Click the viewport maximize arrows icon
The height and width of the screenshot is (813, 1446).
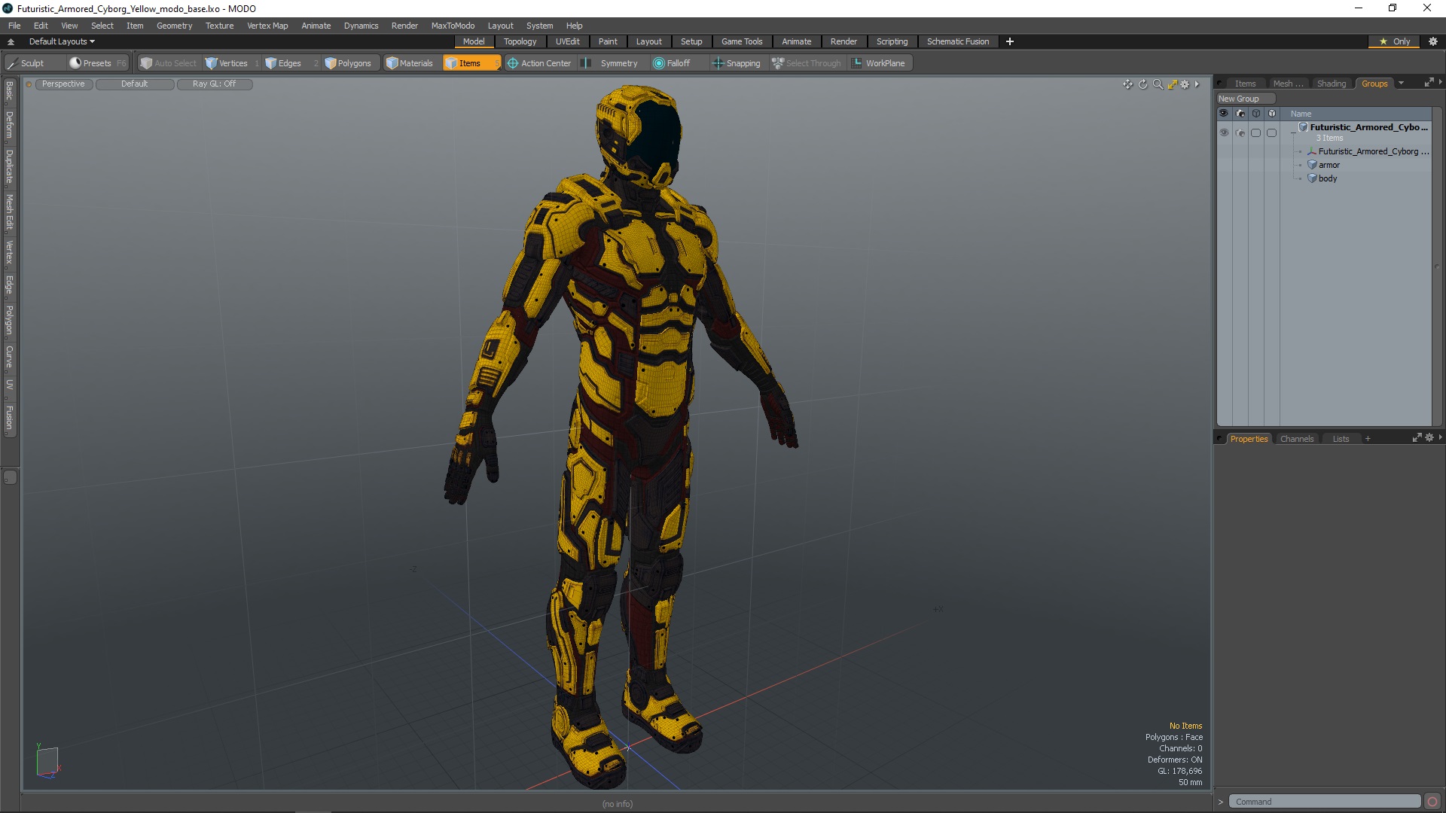(1172, 84)
